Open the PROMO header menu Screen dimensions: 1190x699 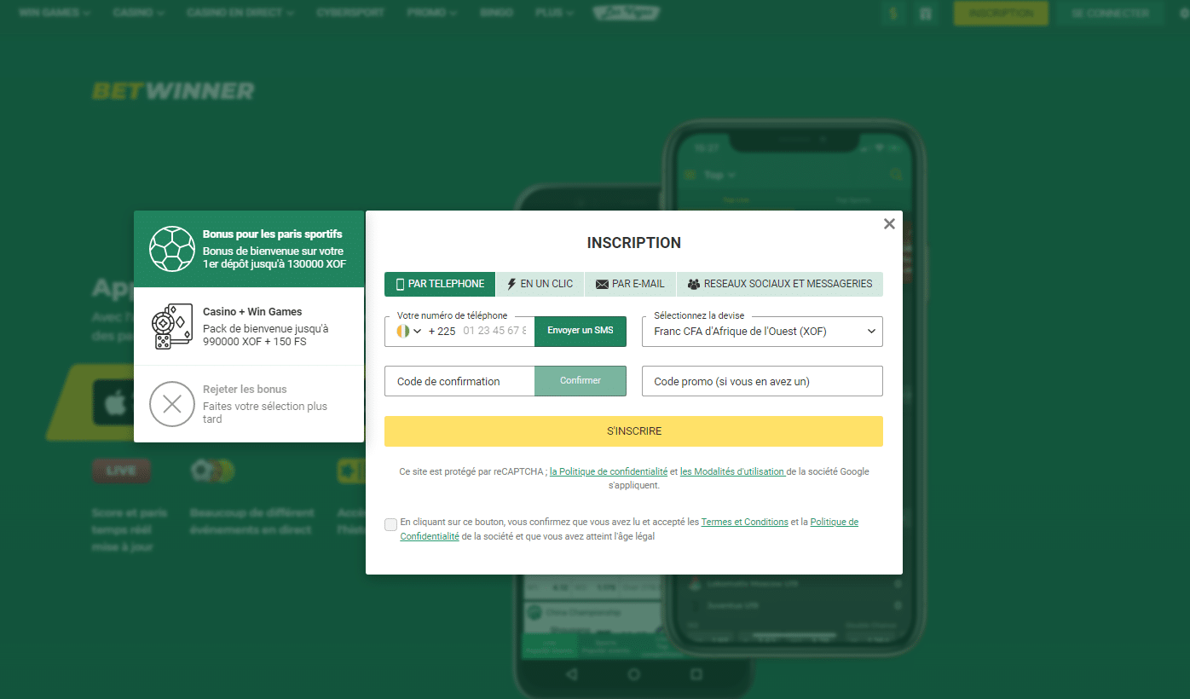point(431,14)
